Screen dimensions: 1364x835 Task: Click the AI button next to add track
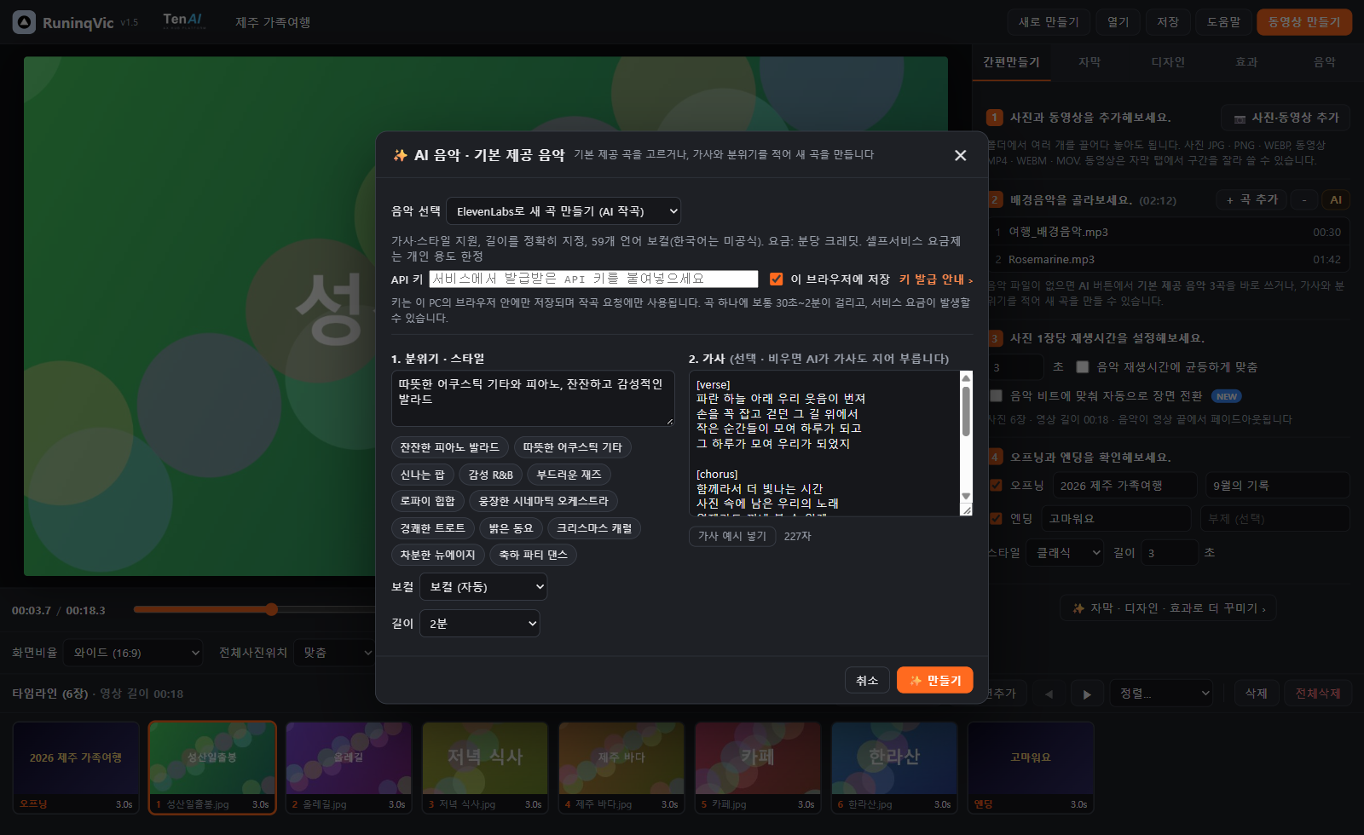(1335, 199)
